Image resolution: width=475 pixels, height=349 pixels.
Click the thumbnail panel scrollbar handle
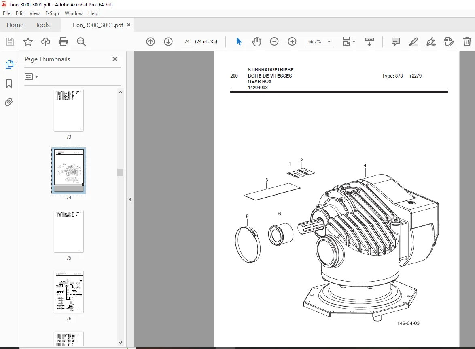point(120,173)
